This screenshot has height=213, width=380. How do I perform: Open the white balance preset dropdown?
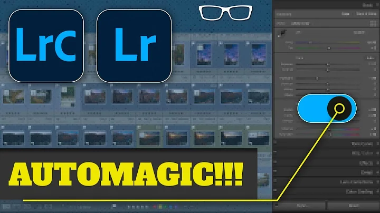pyautogui.click(x=359, y=33)
